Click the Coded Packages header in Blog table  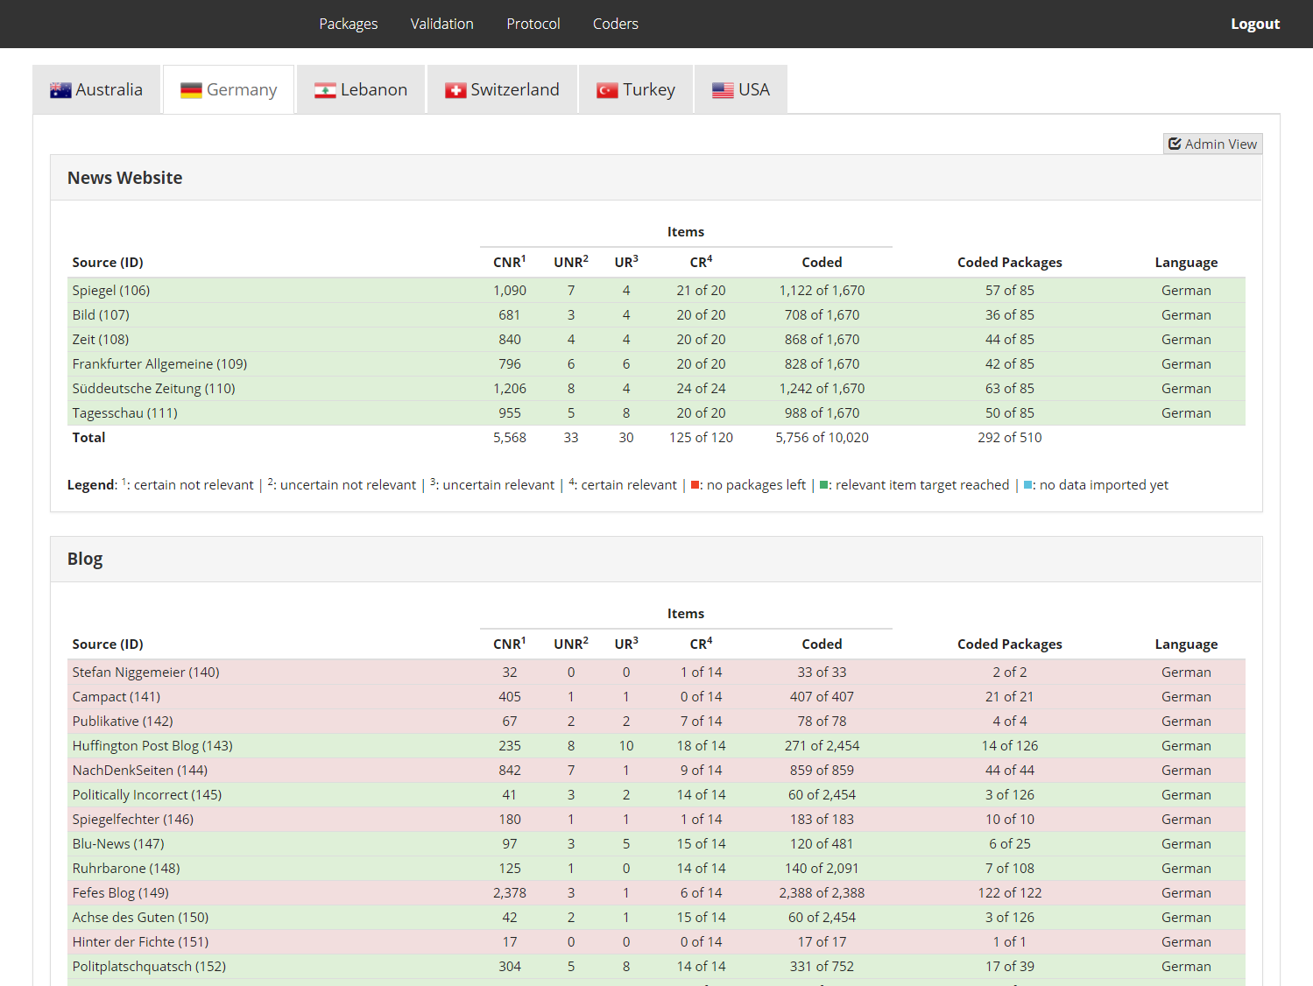1009,644
